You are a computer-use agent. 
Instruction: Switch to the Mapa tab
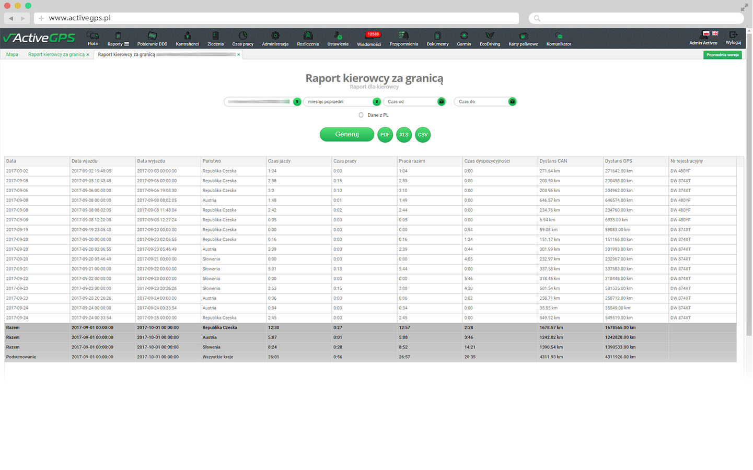tap(12, 55)
